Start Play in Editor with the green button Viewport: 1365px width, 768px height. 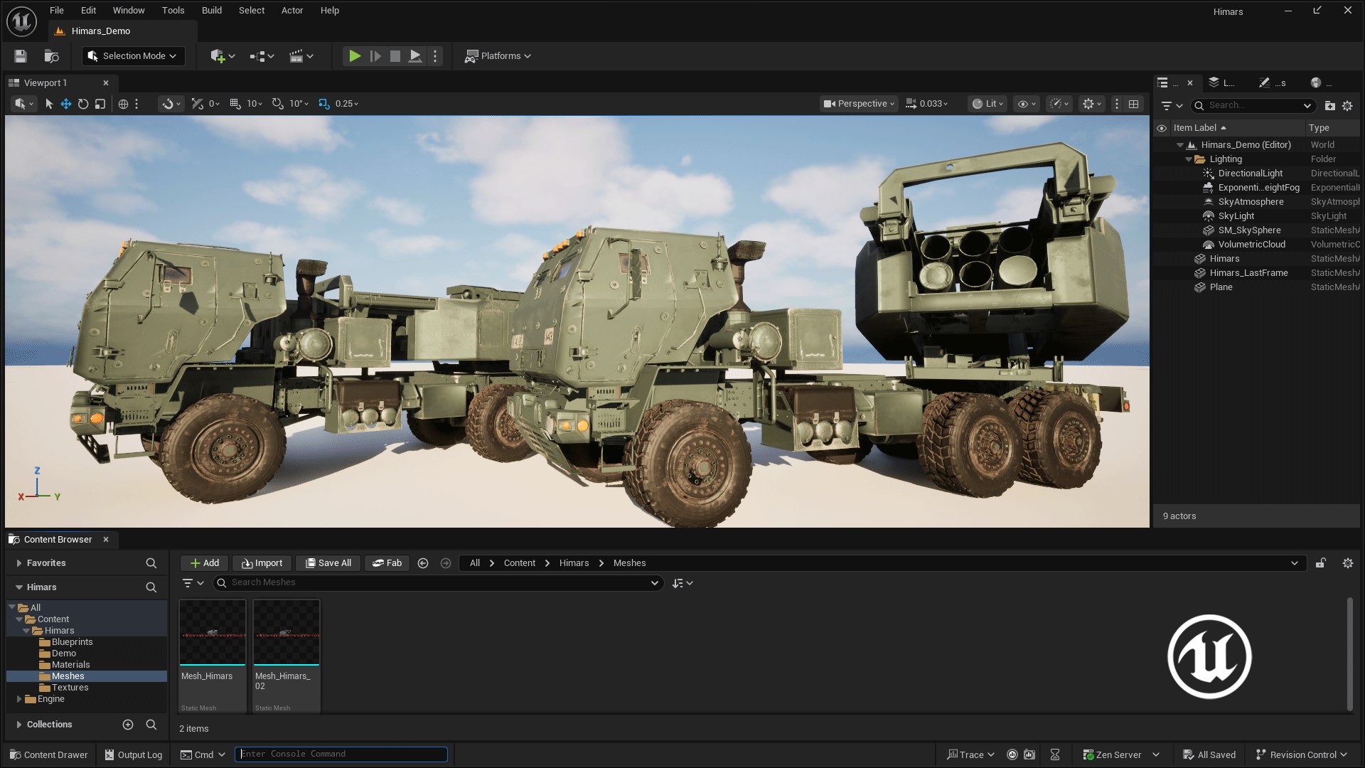[355, 56]
